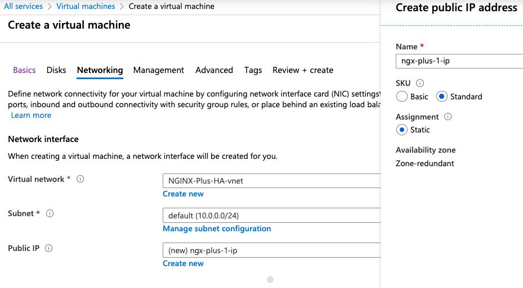Open the Review + create tab
This screenshot has width=523, height=288.
pos(303,70)
